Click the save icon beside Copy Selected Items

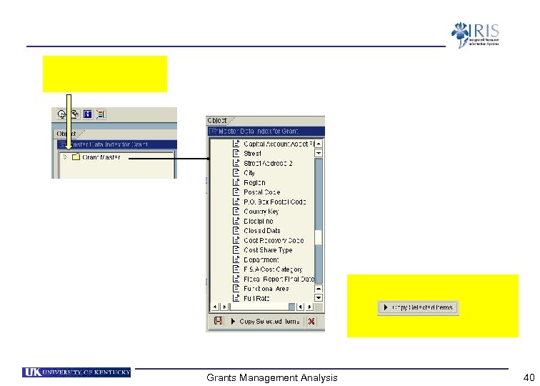point(219,321)
